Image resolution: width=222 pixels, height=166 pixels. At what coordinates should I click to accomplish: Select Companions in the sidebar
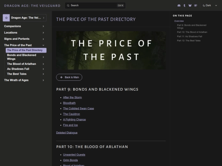(13, 26)
